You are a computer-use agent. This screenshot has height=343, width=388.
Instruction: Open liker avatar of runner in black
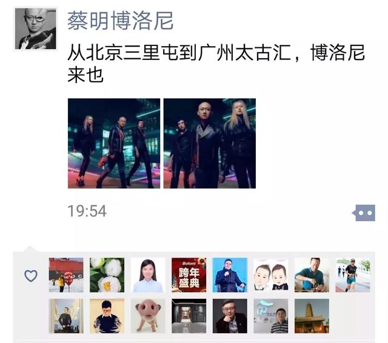tap(353, 275)
